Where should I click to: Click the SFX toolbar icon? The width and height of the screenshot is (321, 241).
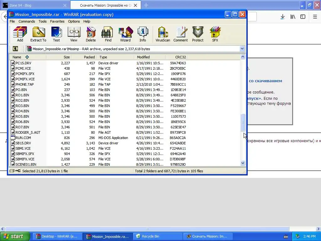pos(215,34)
